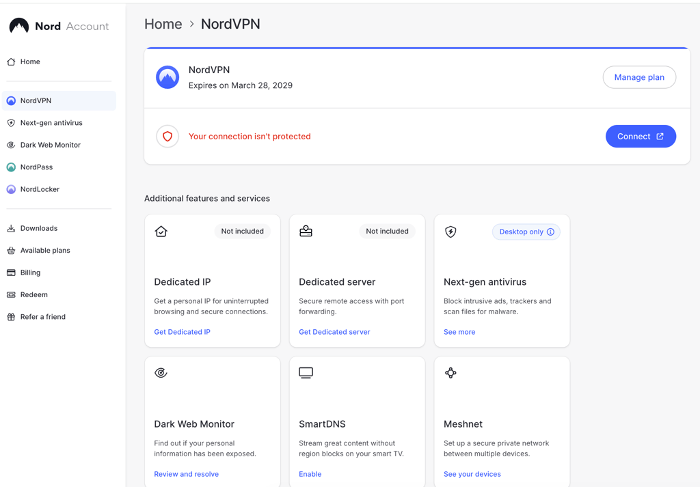The width and height of the screenshot is (700, 487).
Task: Click the Dedicated IP house icon
Action: tap(161, 232)
